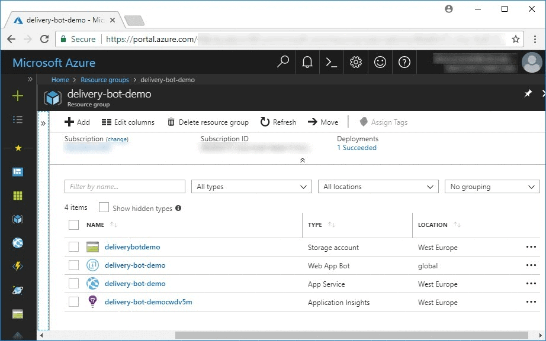The height and width of the screenshot is (341, 546).
Task: Click Add in the command bar
Action: [77, 122]
